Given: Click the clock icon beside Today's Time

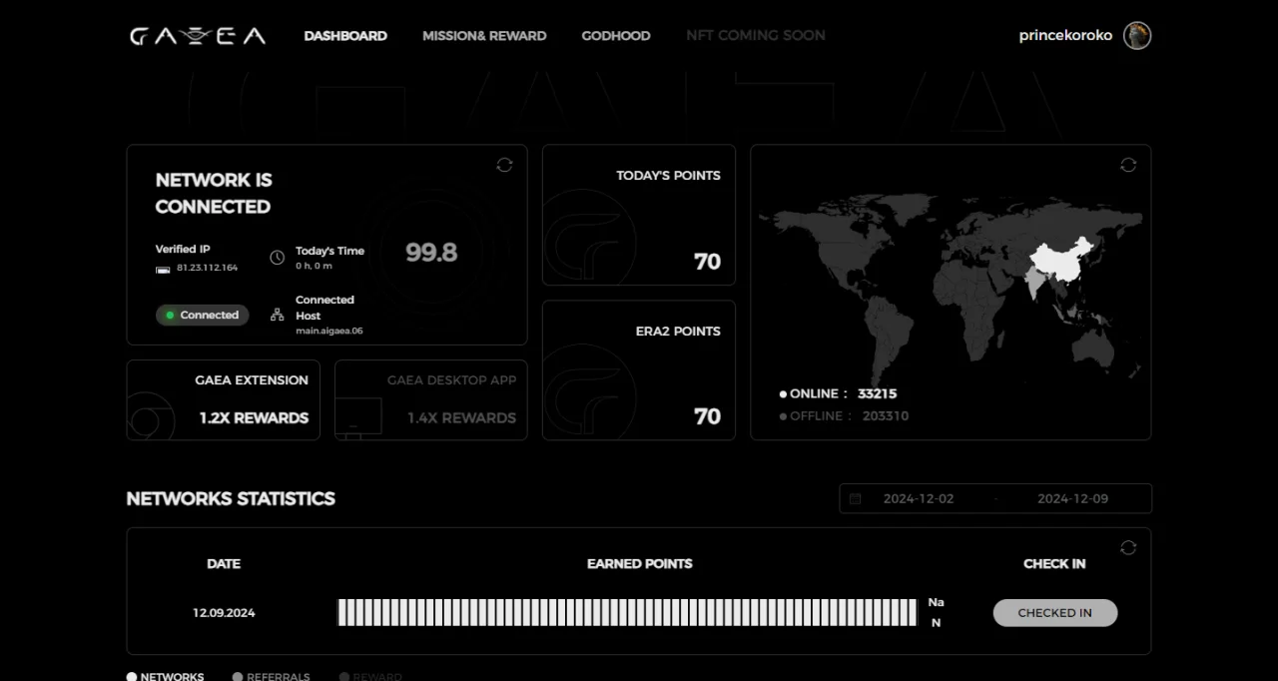Looking at the screenshot, I should tap(278, 258).
